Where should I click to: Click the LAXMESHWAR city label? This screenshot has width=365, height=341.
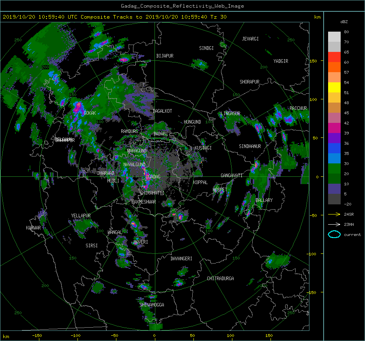coord(144,202)
